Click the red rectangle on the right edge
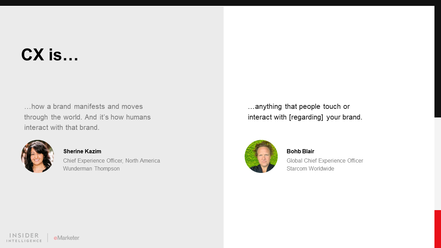The width and height of the screenshot is (441, 248). (x=438, y=229)
